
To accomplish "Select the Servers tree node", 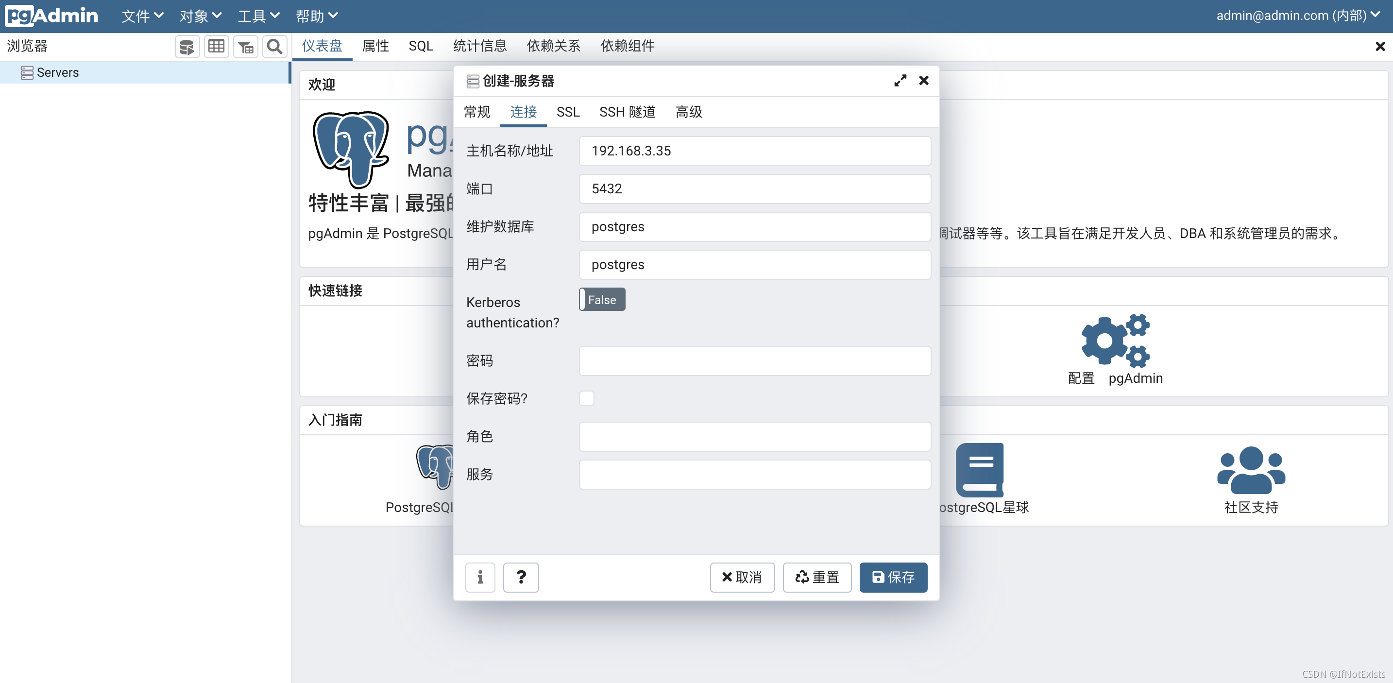I will tap(57, 72).
